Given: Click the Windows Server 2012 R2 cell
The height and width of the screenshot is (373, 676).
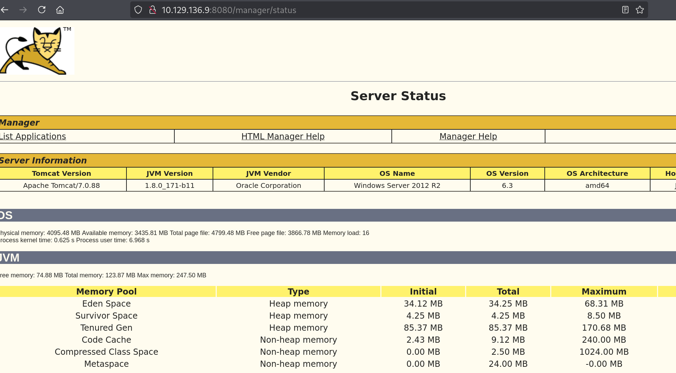Looking at the screenshot, I should [x=397, y=185].
